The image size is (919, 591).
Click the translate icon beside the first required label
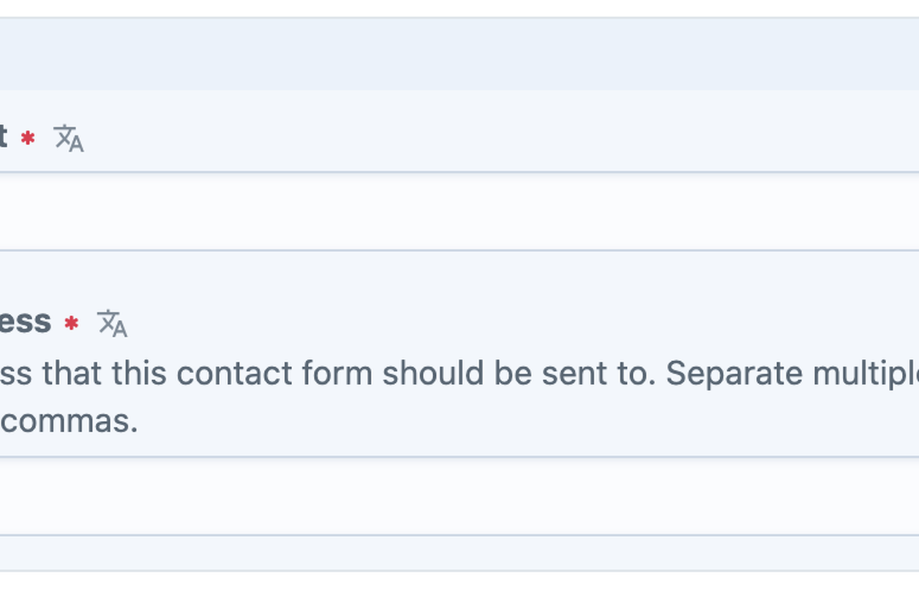[69, 138]
